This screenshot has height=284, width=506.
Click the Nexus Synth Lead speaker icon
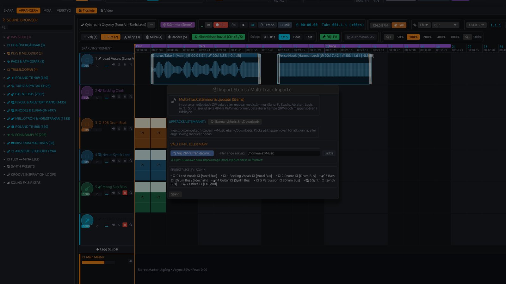pyautogui.click(x=113, y=161)
